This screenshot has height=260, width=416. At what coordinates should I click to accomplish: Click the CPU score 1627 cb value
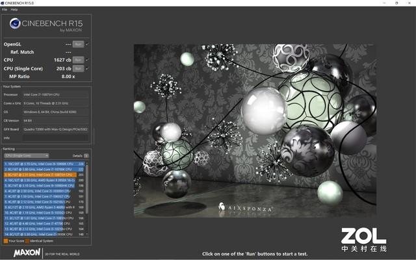(x=62, y=60)
